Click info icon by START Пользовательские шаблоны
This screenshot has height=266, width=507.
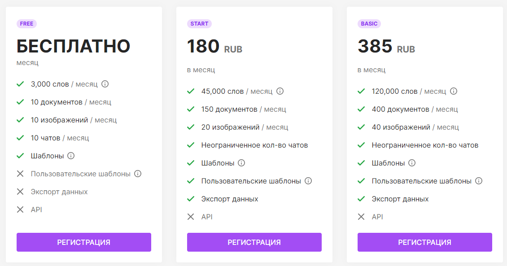[x=308, y=181]
